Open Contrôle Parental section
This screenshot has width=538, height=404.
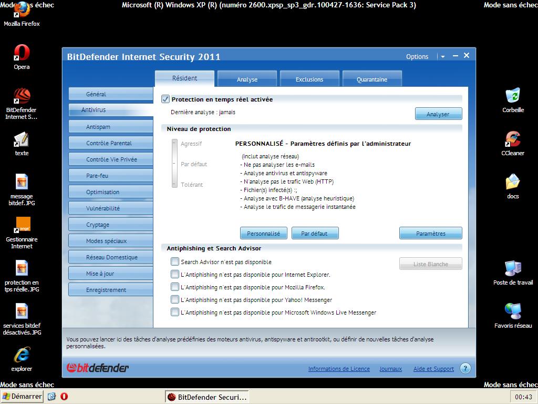(111, 143)
